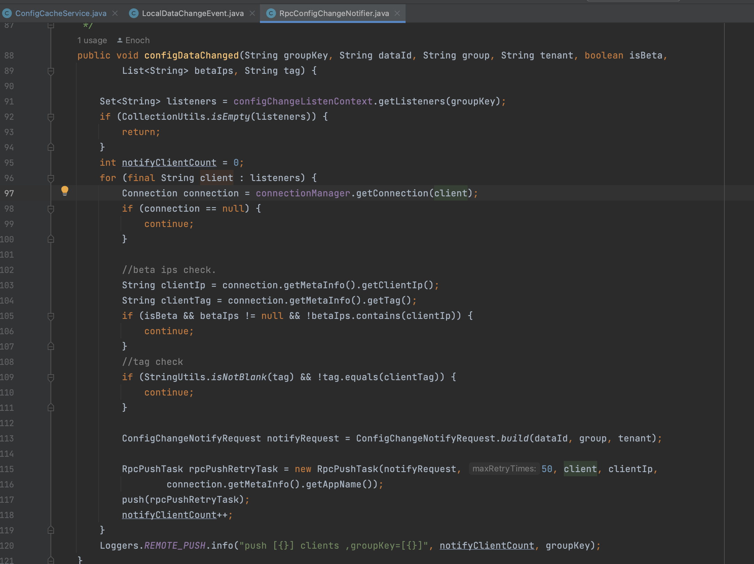Click the '//tag check' comment

point(152,362)
